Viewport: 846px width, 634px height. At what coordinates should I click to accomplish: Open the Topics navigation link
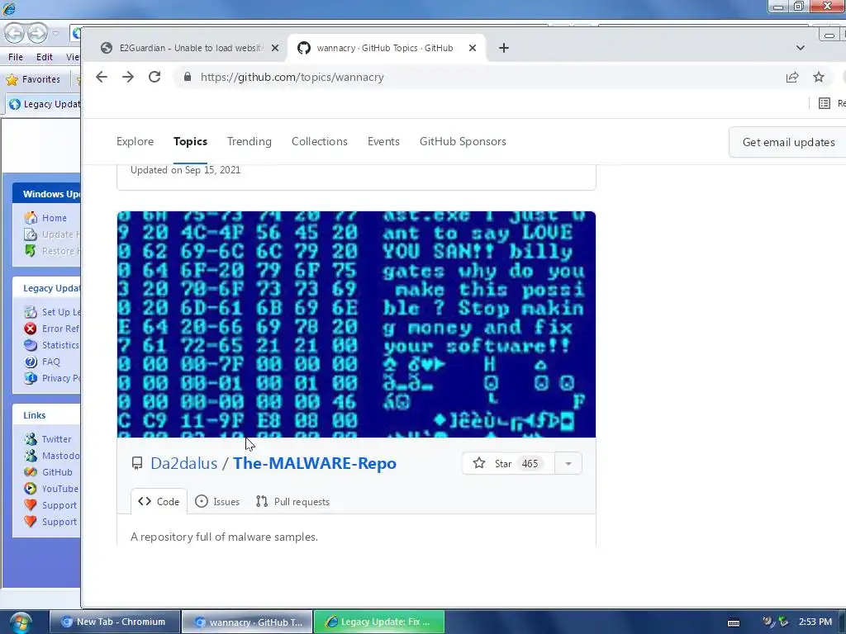point(191,141)
